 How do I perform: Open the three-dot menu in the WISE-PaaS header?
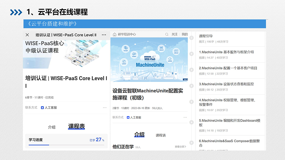tap(104, 35)
